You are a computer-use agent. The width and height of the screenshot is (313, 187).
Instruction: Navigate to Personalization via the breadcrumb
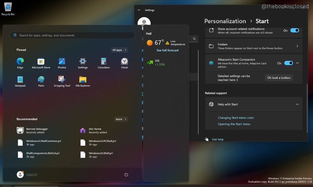(x=225, y=21)
